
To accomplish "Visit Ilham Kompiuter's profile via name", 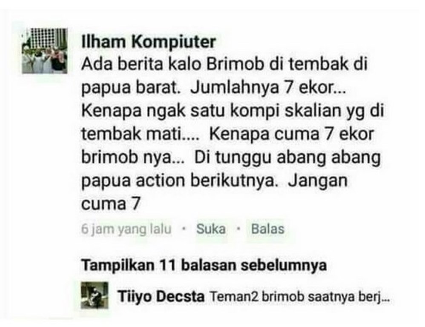I will point(149,42).
